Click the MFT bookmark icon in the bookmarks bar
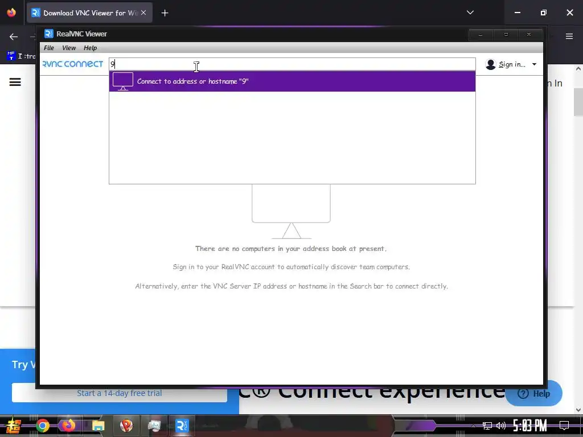Image resolution: width=583 pixels, height=437 pixels. (11, 56)
